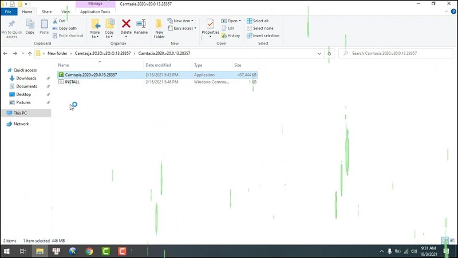Image resolution: width=458 pixels, height=258 pixels.
Task: View file History
Action: pyautogui.click(x=231, y=35)
